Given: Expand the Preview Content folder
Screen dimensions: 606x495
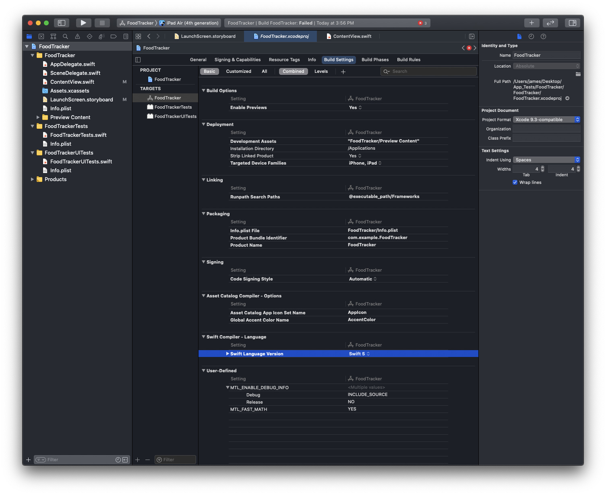Looking at the screenshot, I should [38, 117].
